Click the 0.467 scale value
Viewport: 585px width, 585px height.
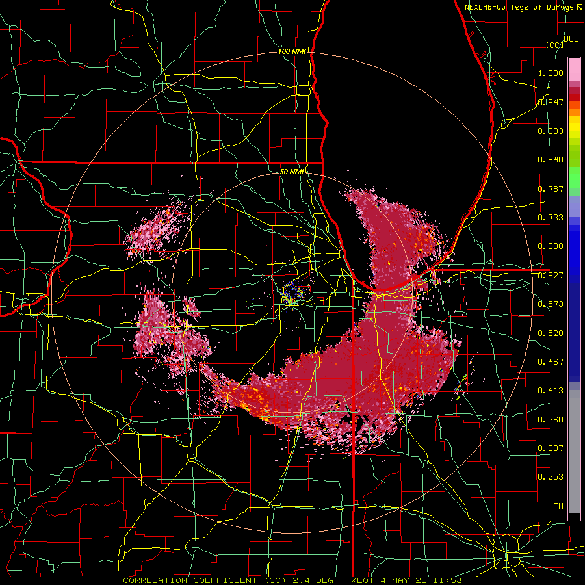[x=551, y=362]
